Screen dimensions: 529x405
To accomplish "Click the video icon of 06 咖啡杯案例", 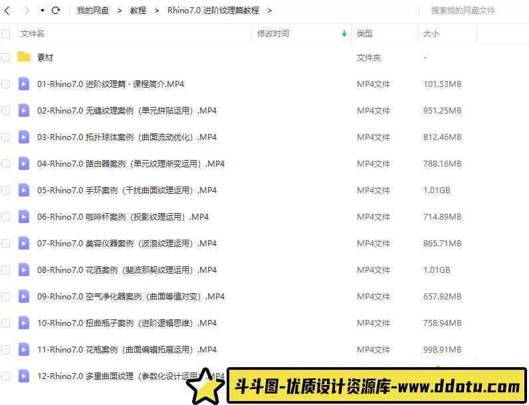I will pos(24,216).
